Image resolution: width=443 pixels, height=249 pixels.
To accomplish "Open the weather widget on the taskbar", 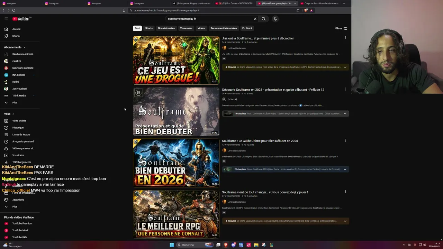I will click(x=13, y=245).
